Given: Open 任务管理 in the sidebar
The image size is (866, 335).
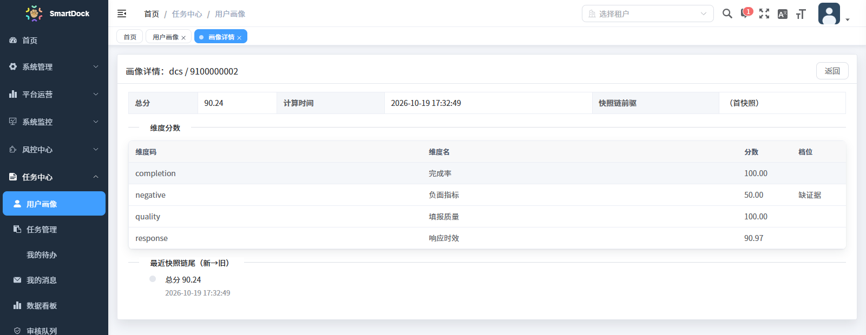Looking at the screenshot, I should coord(54,230).
